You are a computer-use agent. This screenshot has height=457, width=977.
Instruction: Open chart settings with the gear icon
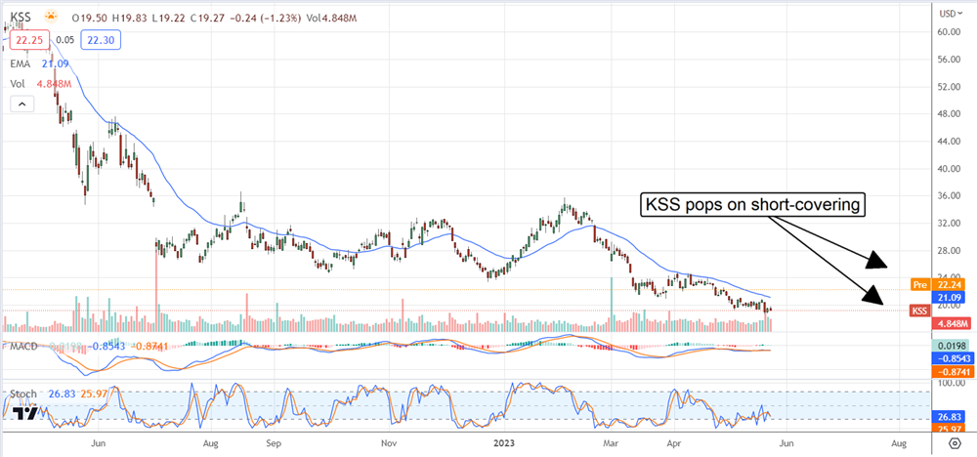pyautogui.click(x=953, y=442)
